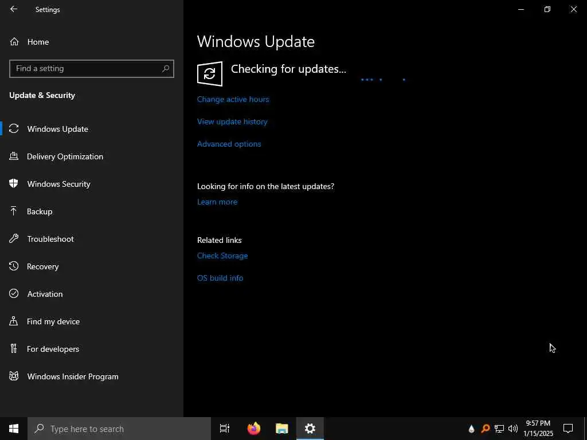This screenshot has width=587, height=440.
Task: Click the Update & Security section heading
Action: click(x=42, y=96)
